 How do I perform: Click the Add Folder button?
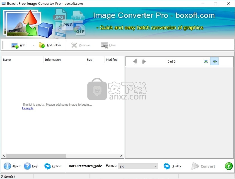[x=50, y=45]
